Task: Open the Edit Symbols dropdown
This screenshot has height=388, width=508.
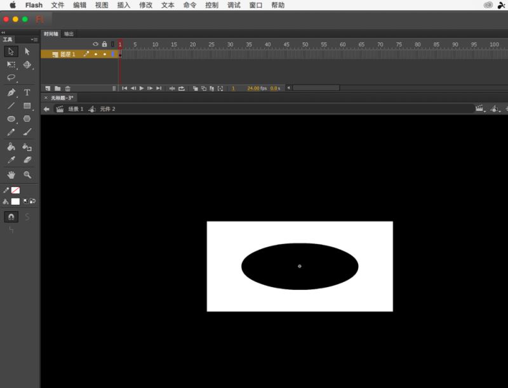Action: (x=495, y=109)
